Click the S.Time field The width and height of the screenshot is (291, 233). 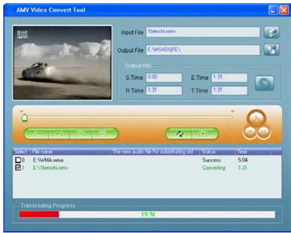[x=164, y=77]
